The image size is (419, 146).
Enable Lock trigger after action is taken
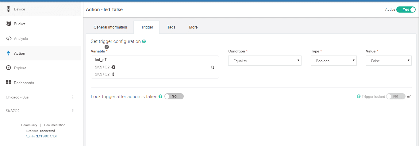pos(174,96)
